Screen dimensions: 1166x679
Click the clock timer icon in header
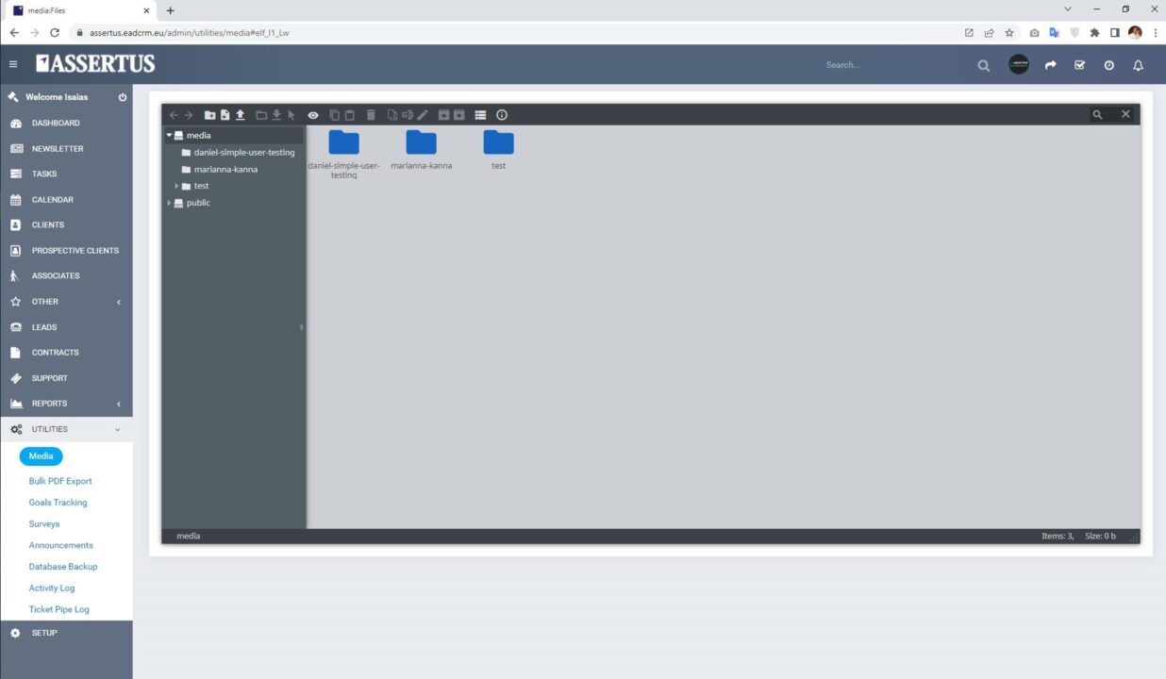point(1109,65)
